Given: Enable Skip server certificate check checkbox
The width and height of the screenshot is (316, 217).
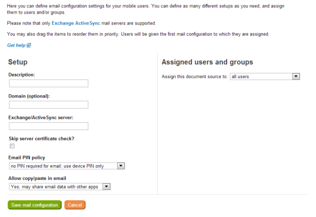Looking at the screenshot, I should tap(12, 146).
